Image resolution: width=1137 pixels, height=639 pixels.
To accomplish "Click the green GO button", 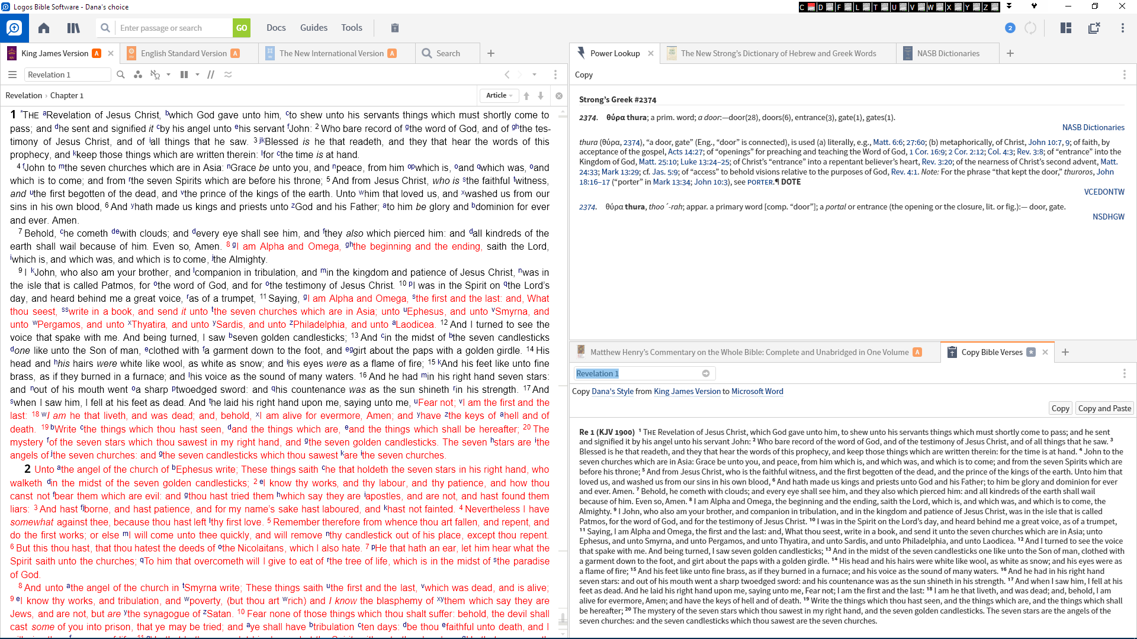I will pos(242,28).
